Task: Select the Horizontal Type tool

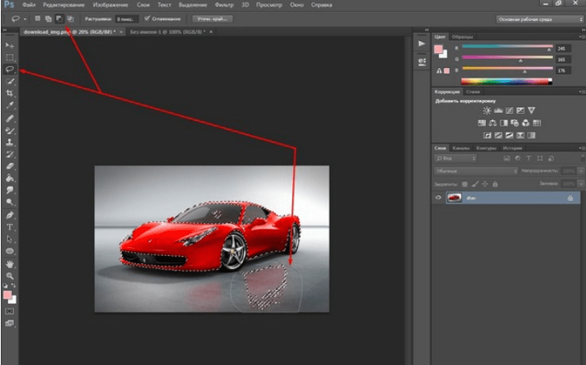Action: pyautogui.click(x=10, y=227)
